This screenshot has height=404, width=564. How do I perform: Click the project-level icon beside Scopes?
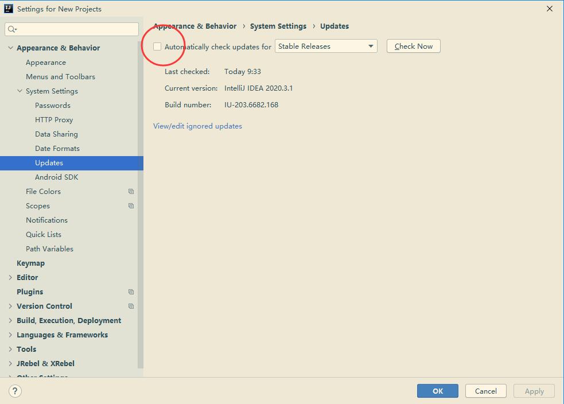[x=131, y=206]
